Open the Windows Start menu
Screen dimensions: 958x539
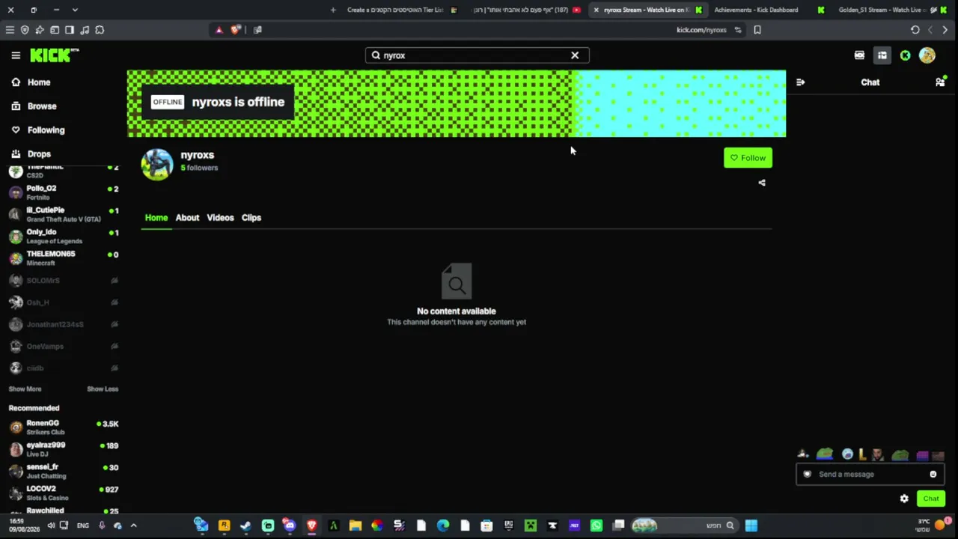751,526
